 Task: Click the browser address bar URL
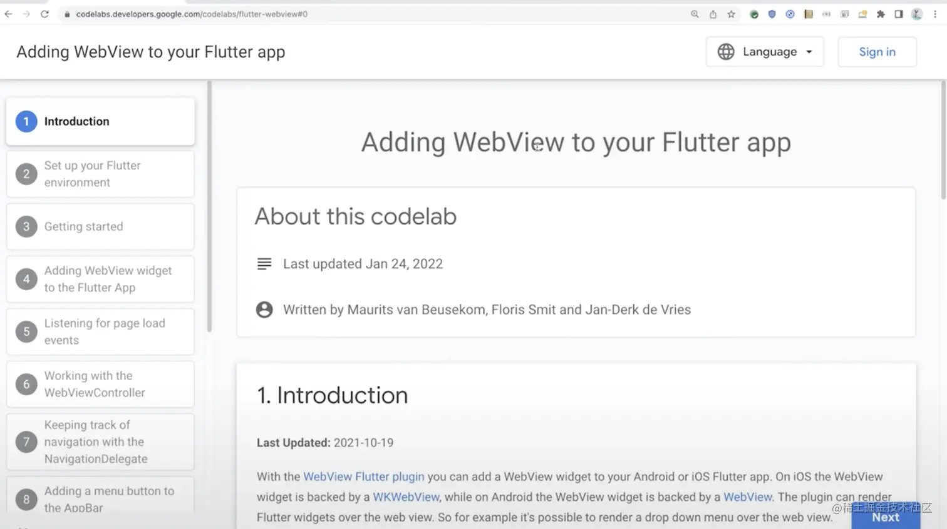(192, 14)
